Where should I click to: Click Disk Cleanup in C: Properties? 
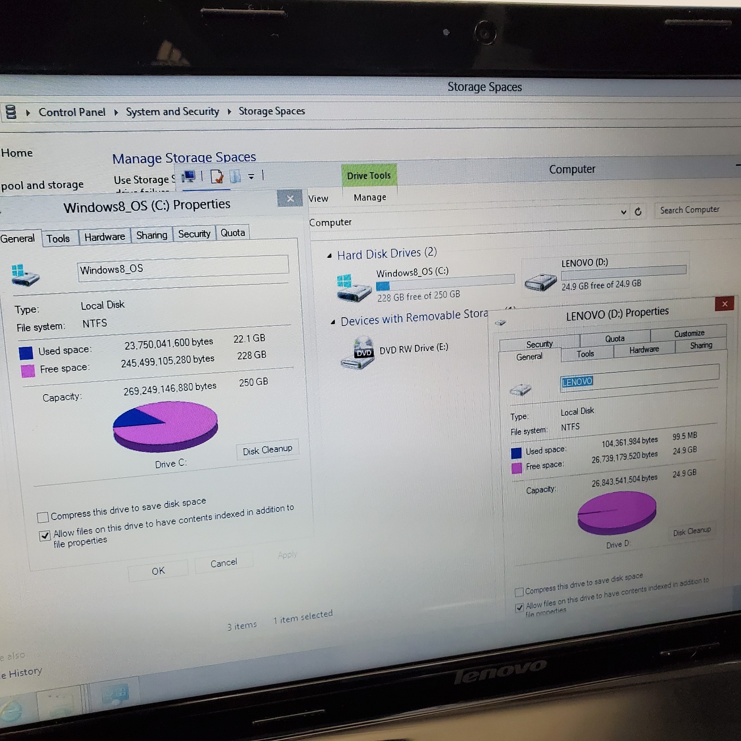pos(268,450)
